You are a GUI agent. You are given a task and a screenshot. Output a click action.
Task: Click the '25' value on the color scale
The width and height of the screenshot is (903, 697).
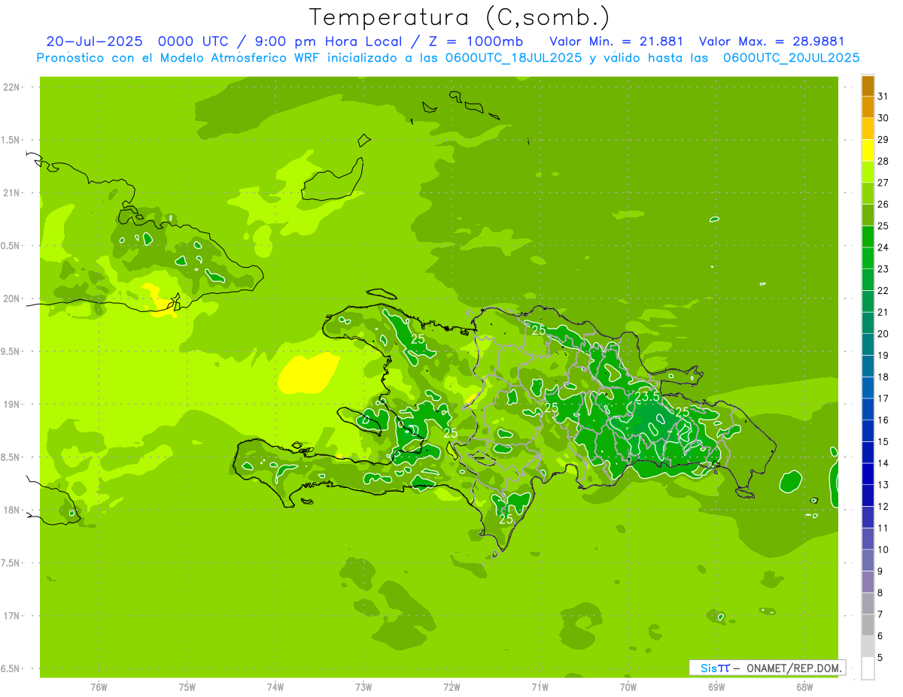coord(883,226)
